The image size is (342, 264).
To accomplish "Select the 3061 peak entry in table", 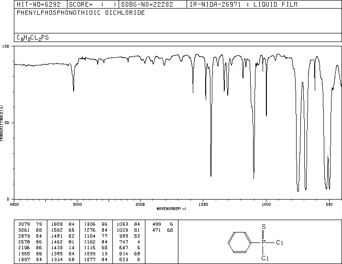I will pyautogui.click(x=24, y=230).
